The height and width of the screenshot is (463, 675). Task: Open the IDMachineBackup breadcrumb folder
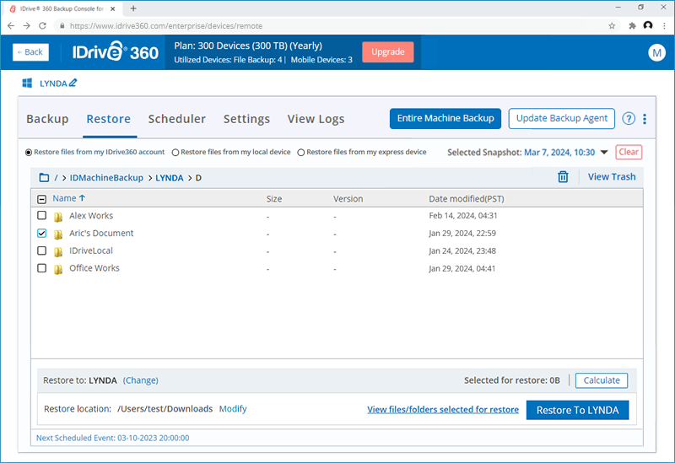tap(107, 178)
